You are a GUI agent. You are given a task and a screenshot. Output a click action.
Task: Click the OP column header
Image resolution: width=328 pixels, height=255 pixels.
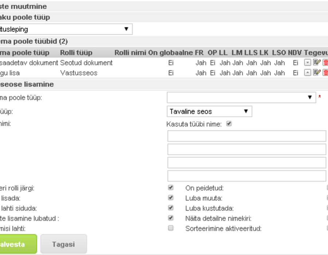212,52
